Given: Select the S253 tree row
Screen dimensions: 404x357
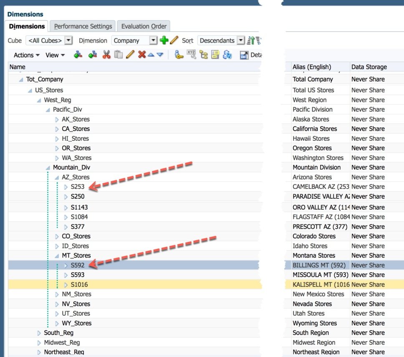Looking at the screenshot, I should tap(77, 187).
